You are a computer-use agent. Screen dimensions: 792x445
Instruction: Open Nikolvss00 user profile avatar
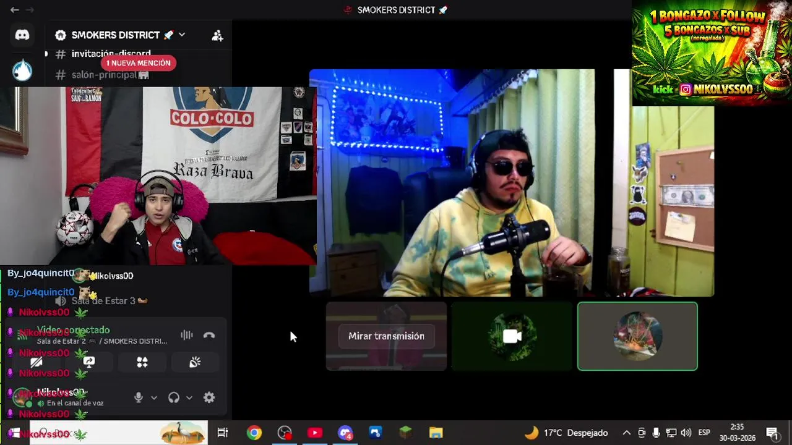coord(23,397)
